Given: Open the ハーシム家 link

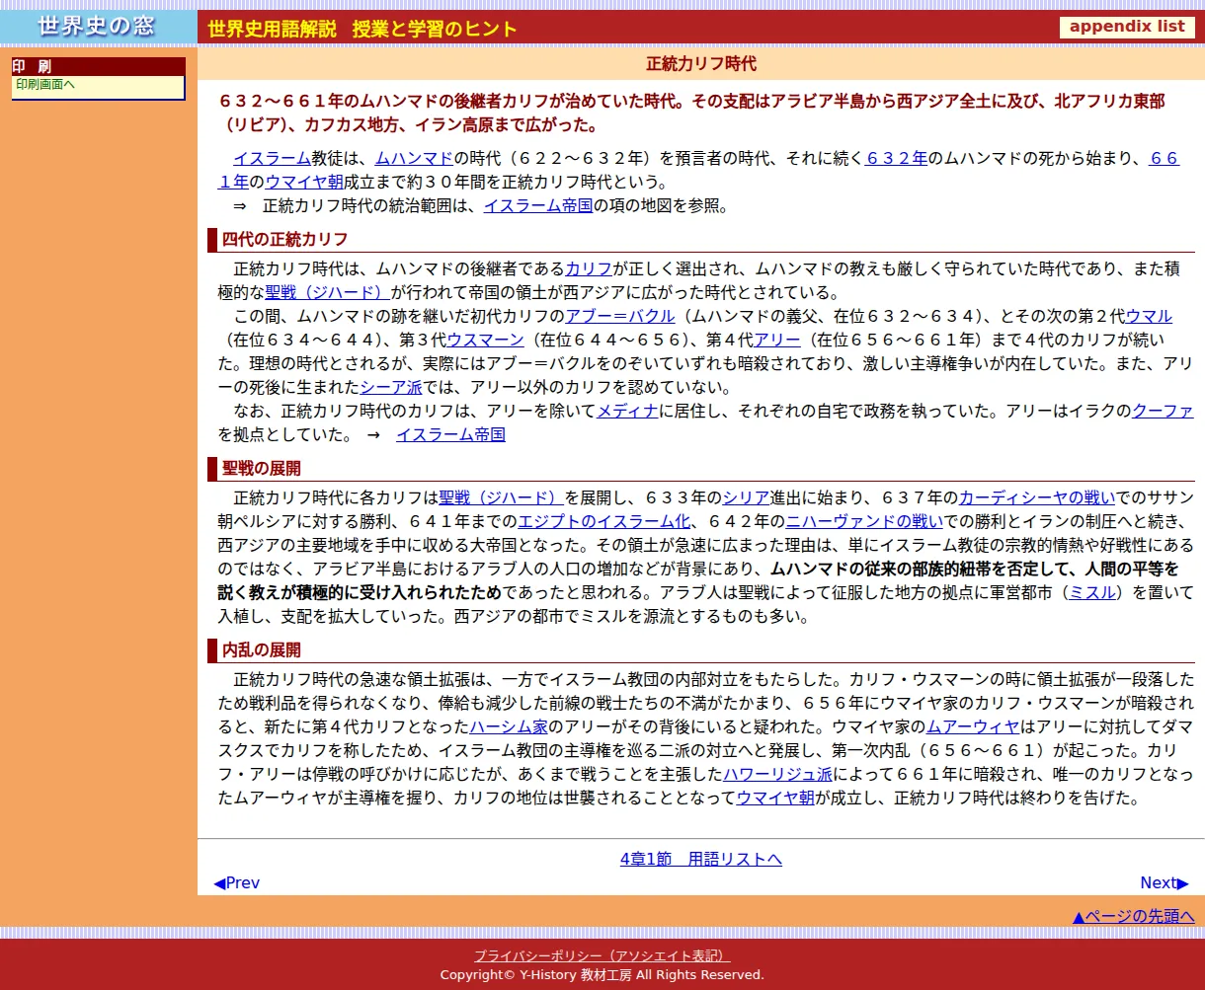Looking at the screenshot, I should click(509, 727).
